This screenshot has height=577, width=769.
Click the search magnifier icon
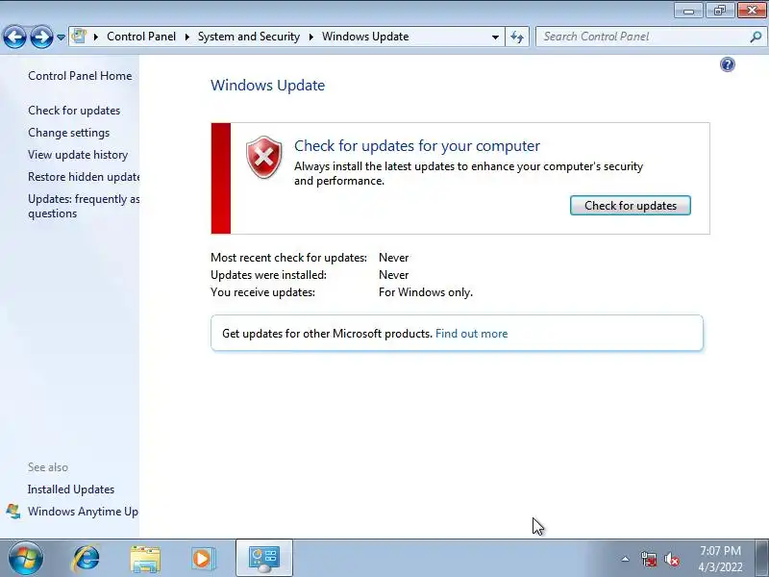[756, 37]
